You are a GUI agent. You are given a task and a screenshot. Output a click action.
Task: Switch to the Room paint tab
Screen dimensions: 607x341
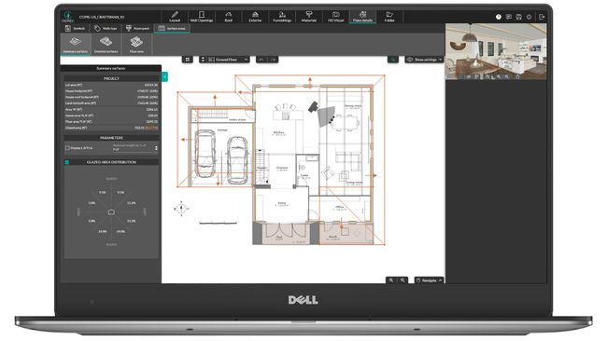tap(137, 28)
